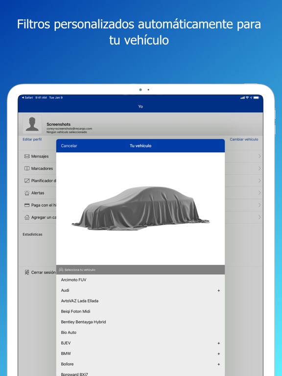
Task: Expand the BJEV models list
Action: point(218,343)
